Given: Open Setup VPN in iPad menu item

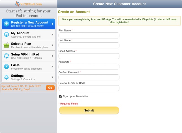Looking at the screenshot, I should pos(28,56).
